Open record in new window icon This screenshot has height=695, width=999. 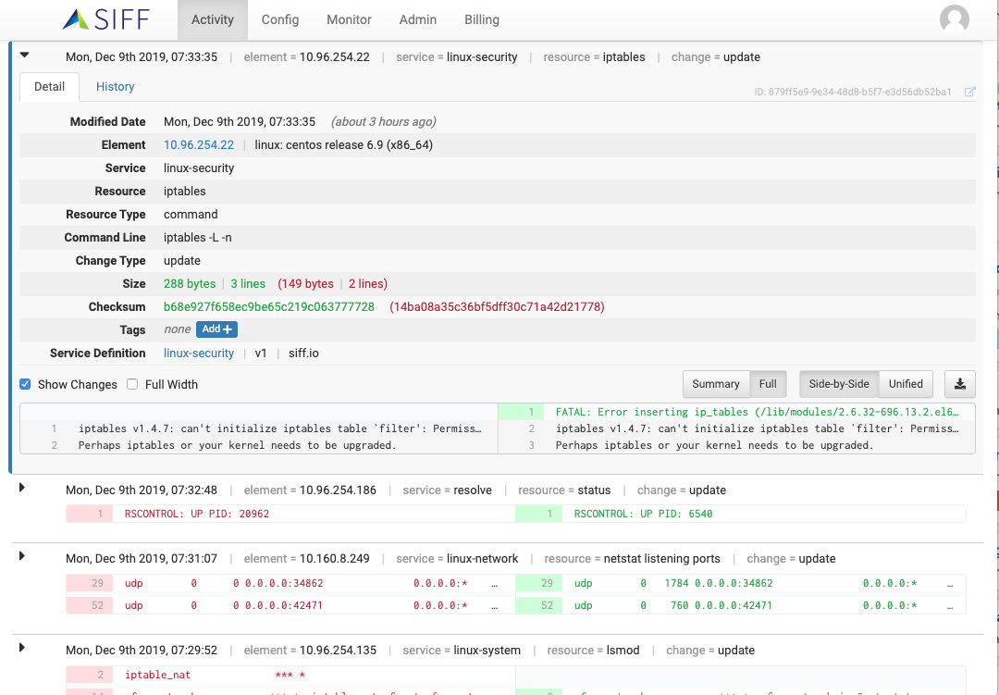click(969, 92)
